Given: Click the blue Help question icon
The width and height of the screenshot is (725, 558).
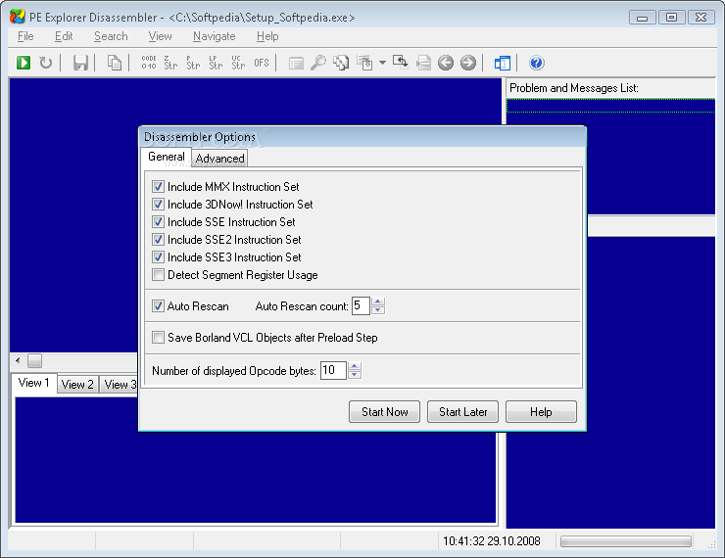Looking at the screenshot, I should pos(536,63).
